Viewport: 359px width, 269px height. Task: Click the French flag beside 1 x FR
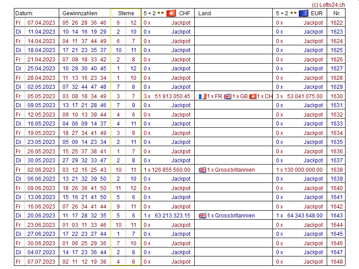tap(202, 96)
